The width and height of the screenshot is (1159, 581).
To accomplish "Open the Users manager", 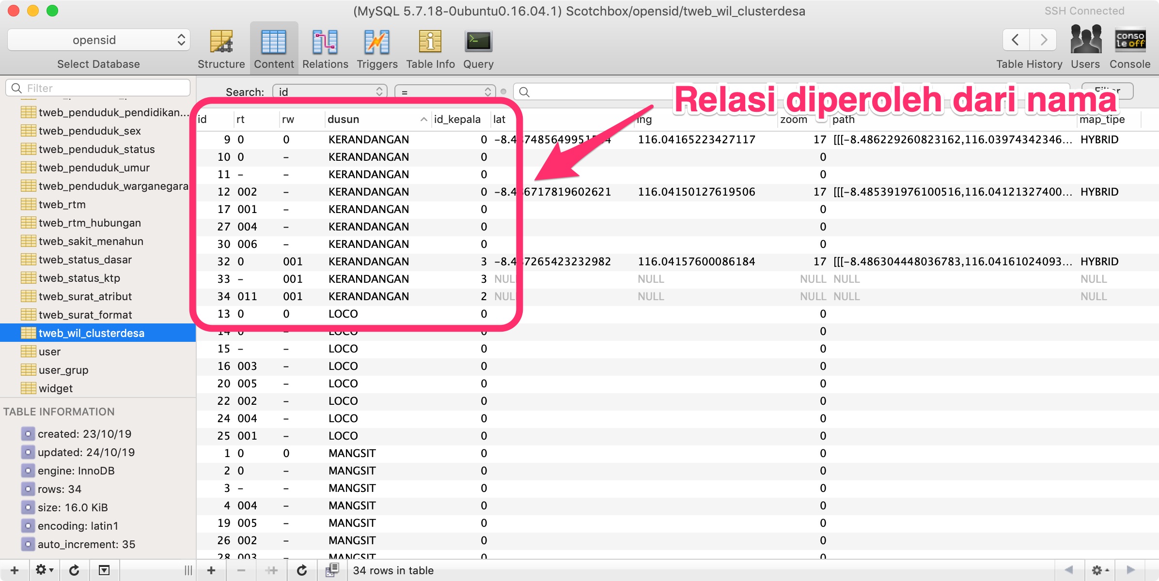I will tap(1085, 47).
